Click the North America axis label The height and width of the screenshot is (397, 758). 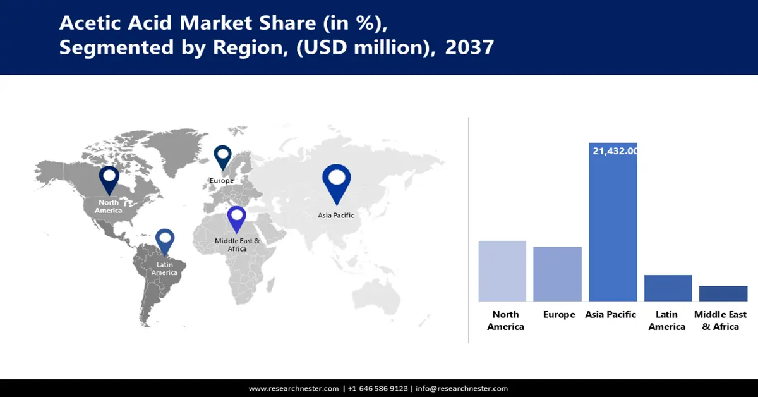[x=505, y=321]
